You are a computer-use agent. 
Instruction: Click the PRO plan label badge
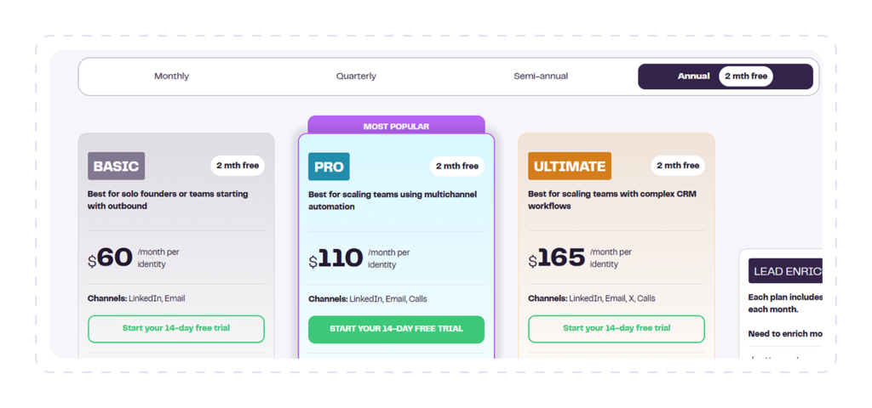pos(329,167)
